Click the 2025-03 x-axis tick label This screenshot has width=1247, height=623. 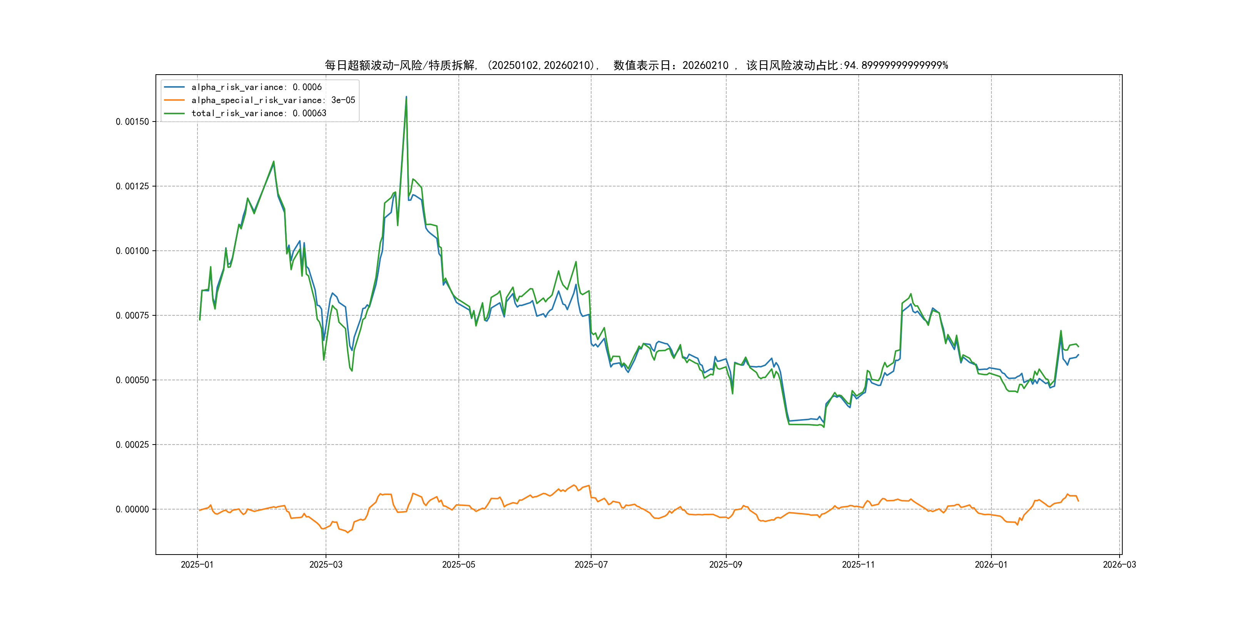(x=326, y=565)
